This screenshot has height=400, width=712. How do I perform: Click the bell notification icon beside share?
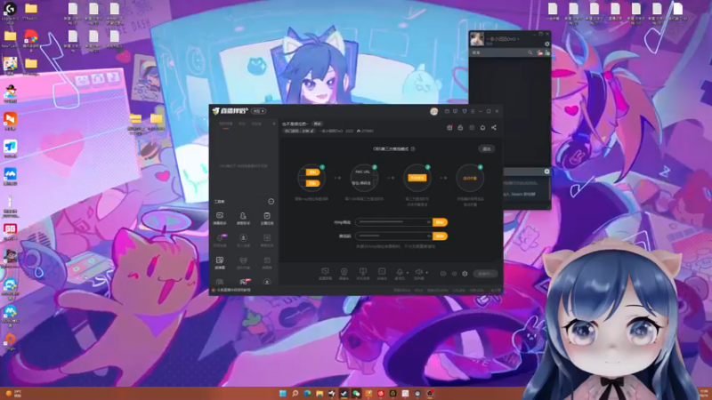tap(482, 128)
